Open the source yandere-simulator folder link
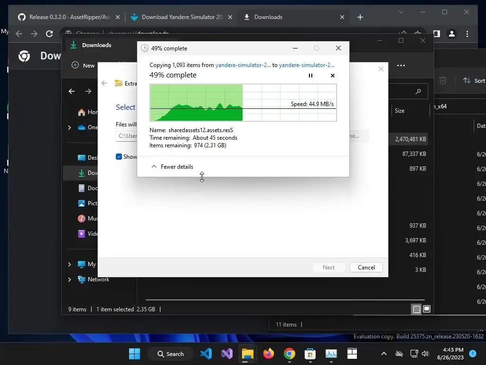The image size is (486, 365). 243,65
